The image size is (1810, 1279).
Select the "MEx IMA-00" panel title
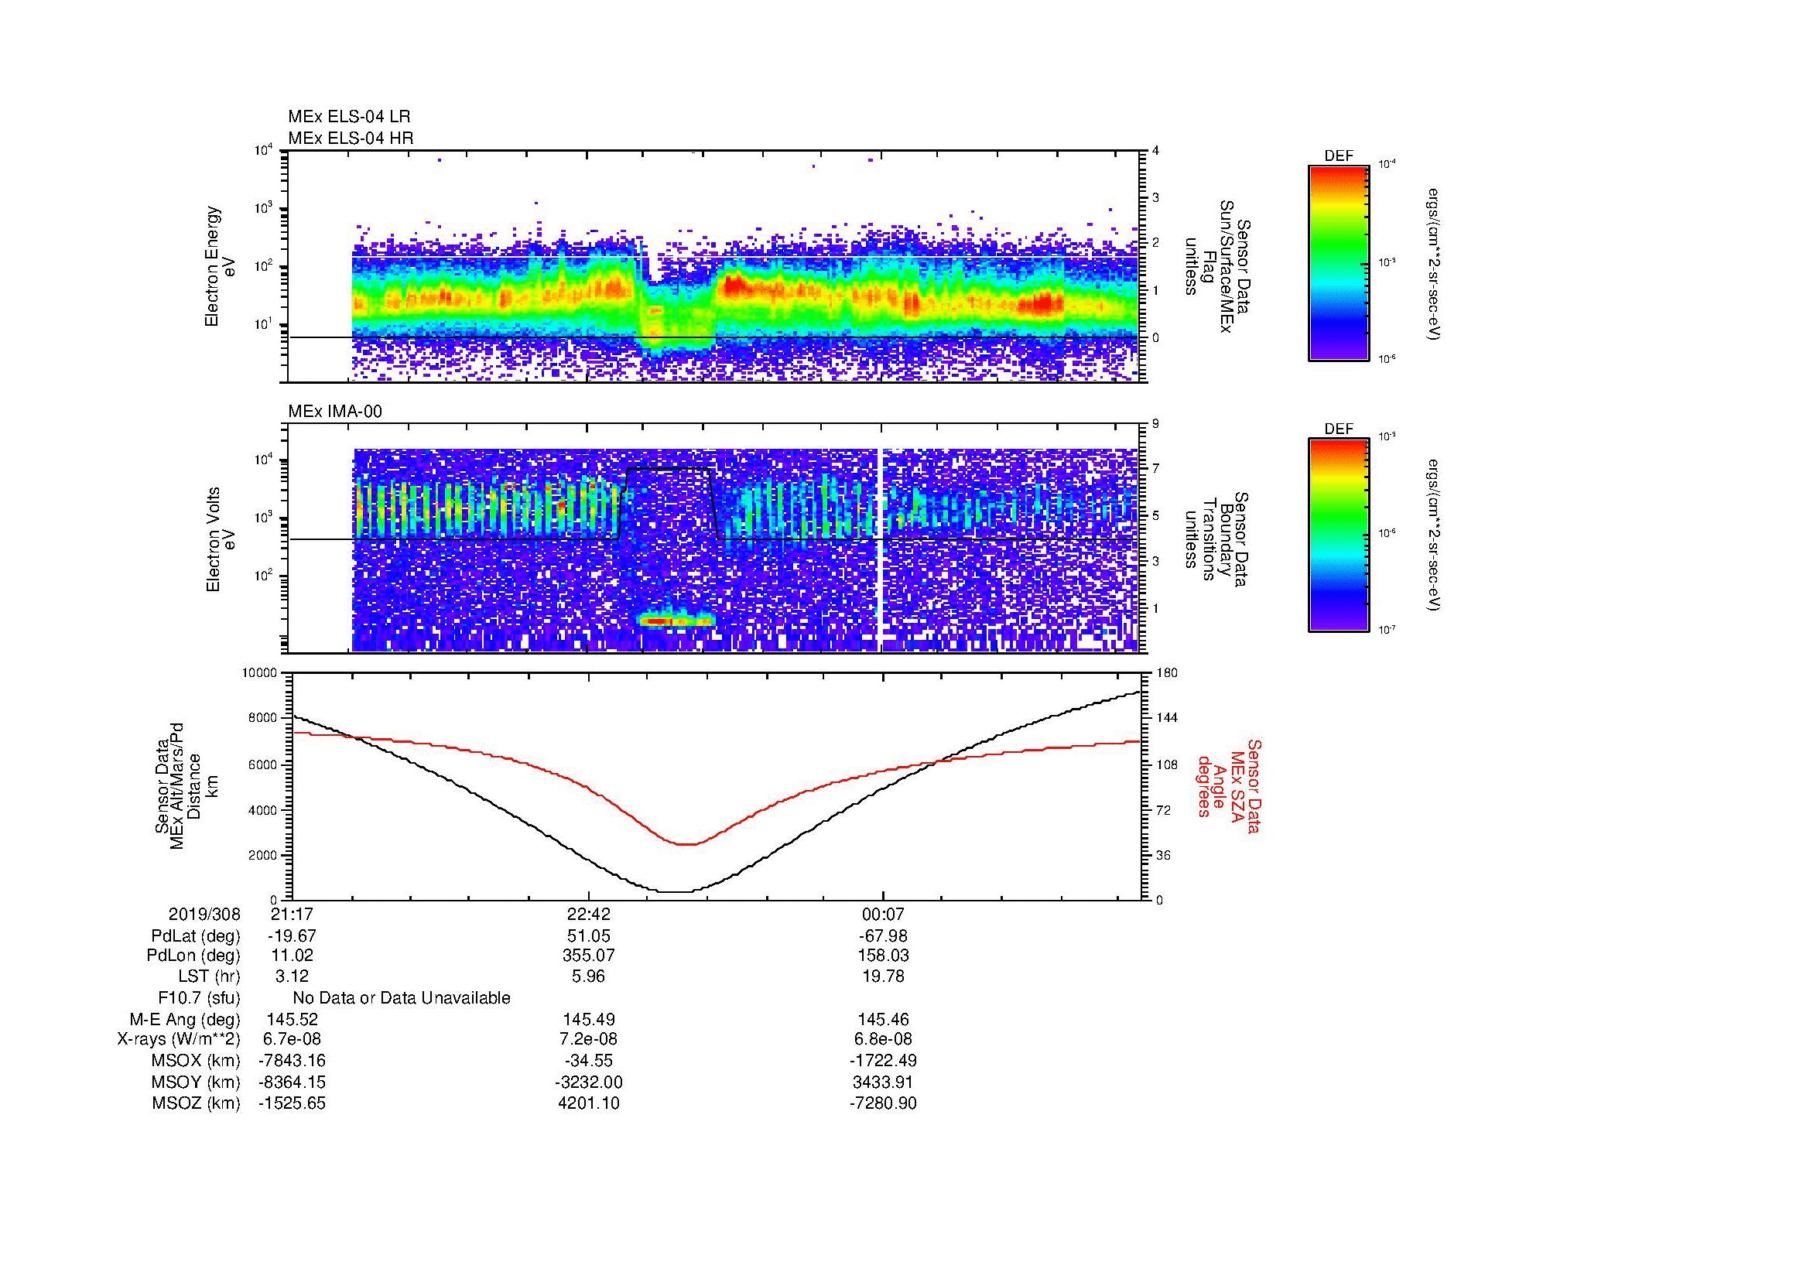pos(335,412)
